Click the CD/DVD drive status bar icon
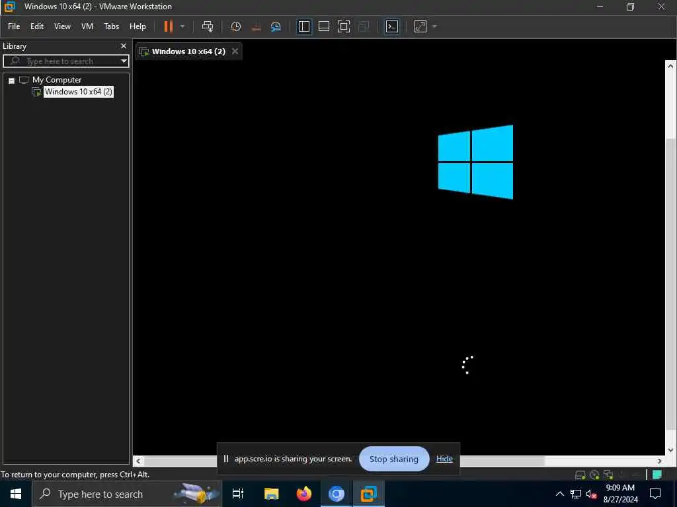Image resolution: width=677 pixels, height=507 pixels. (594, 475)
